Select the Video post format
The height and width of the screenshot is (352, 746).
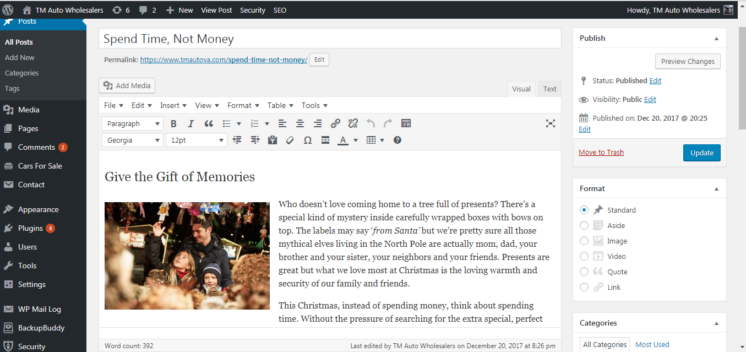click(584, 256)
